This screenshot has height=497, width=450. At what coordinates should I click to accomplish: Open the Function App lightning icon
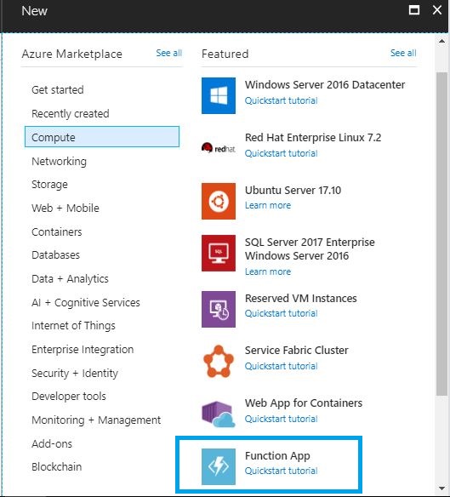[x=219, y=466]
